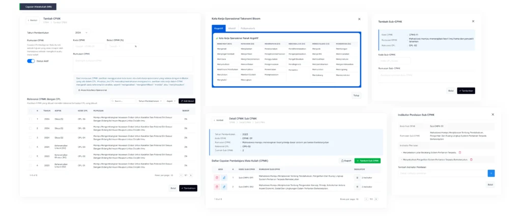Open the Akses Kata Kerja Operasional link
Viewport: 521px width, 220px height.
[x=93, y=90]
